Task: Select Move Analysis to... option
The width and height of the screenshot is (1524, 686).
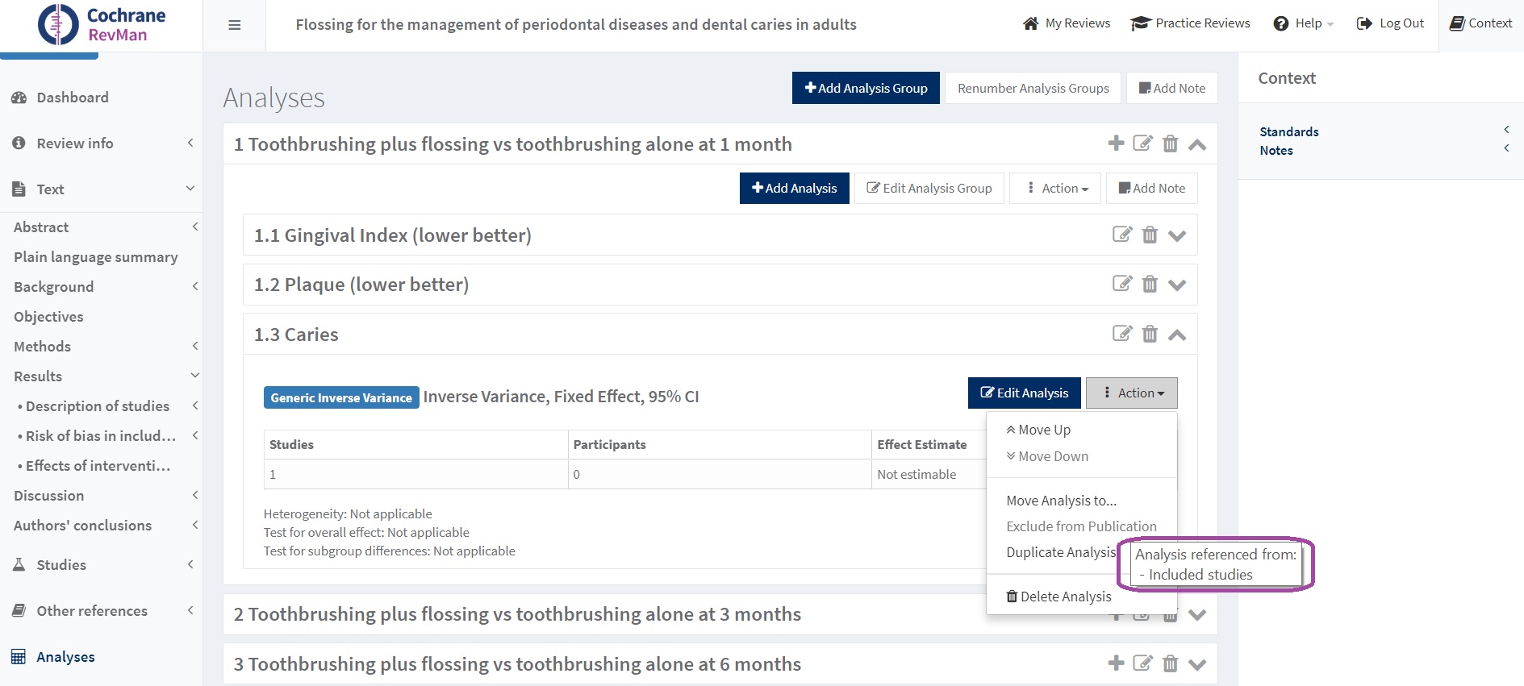Action: tap(1061, 501)
